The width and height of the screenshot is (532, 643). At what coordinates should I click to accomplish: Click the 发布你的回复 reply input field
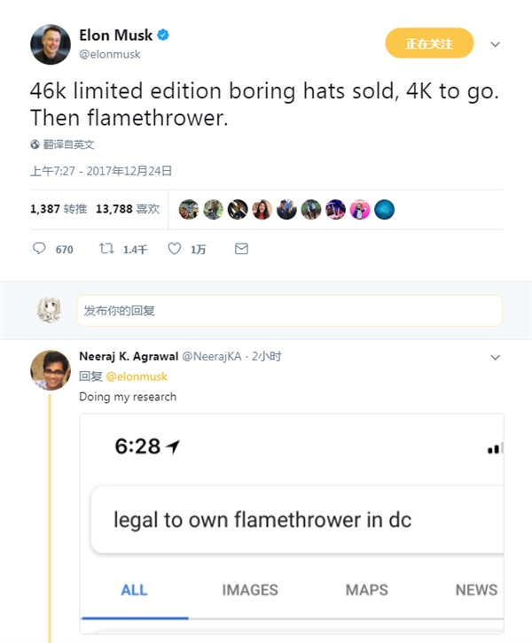tap(289, 311)
